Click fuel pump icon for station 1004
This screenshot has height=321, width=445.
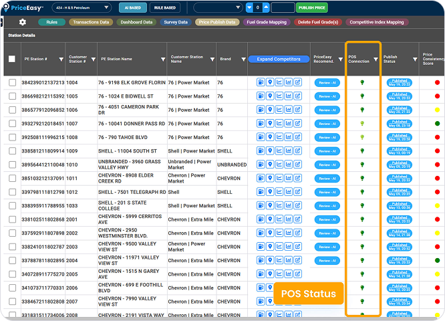point(260,83)
